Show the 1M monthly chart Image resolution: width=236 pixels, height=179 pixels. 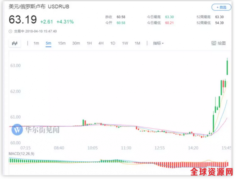[x=137, y=43]
